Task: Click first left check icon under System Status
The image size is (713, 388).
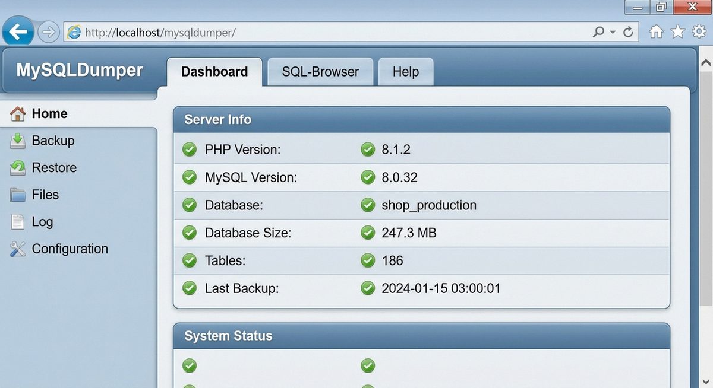Action: 190,365
